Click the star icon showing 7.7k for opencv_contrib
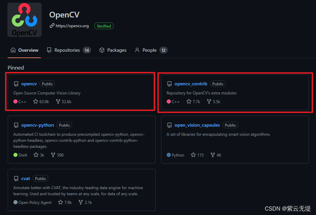Viewport: 316px width, 215px height. coord(189,101)
